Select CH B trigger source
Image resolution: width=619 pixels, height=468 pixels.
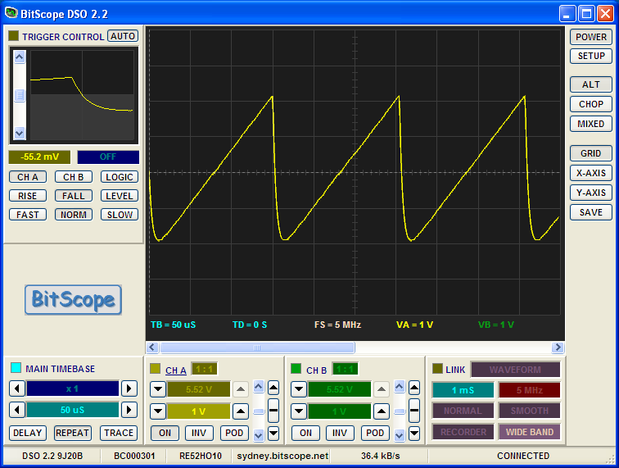(x=74, y=177)
